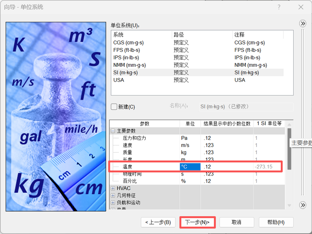Open the 温度 unit °C dropdown
Image resolution: width=312 pixels, height=234 pixels.
click(190, 167)
